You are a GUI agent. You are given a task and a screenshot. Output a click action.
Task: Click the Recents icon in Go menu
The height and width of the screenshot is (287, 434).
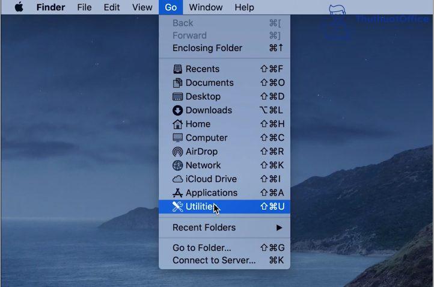(177, 69)
